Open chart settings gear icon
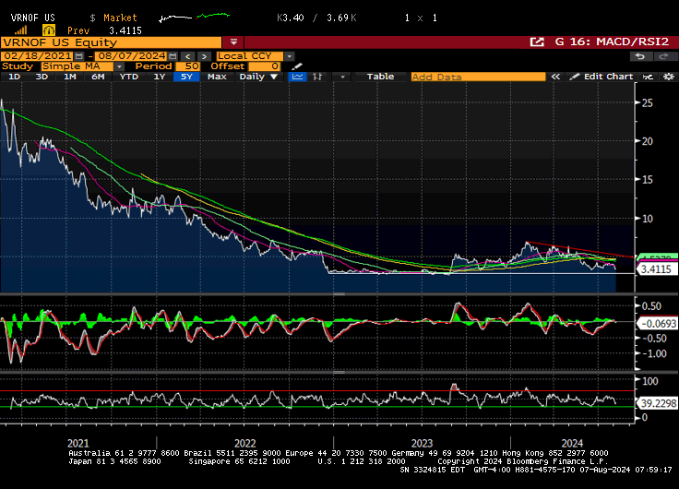 click(x=669, y=77)
